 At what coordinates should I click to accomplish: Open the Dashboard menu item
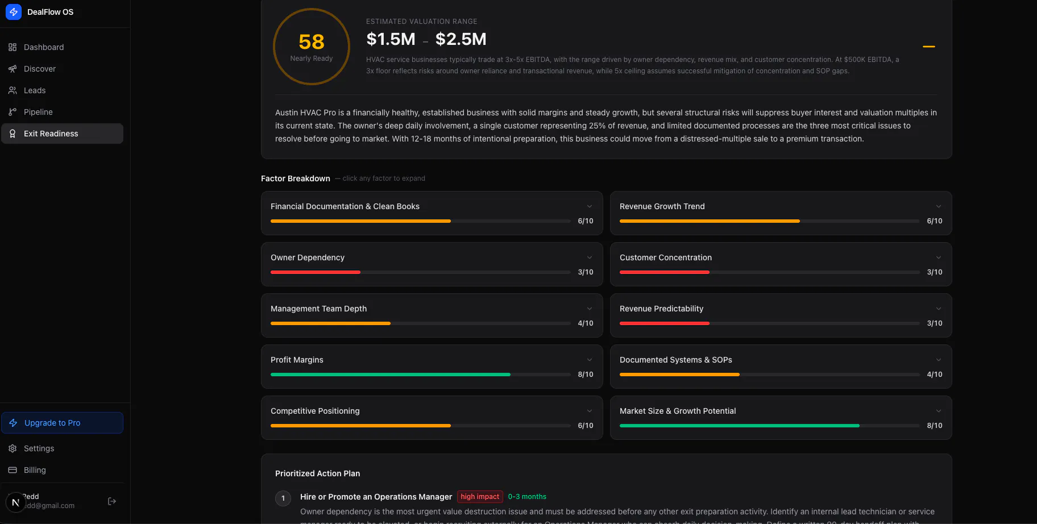pos(62,47)
